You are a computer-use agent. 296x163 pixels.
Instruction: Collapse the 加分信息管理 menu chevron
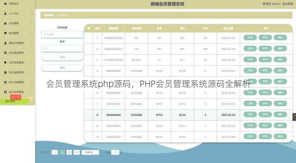point(32,92)
